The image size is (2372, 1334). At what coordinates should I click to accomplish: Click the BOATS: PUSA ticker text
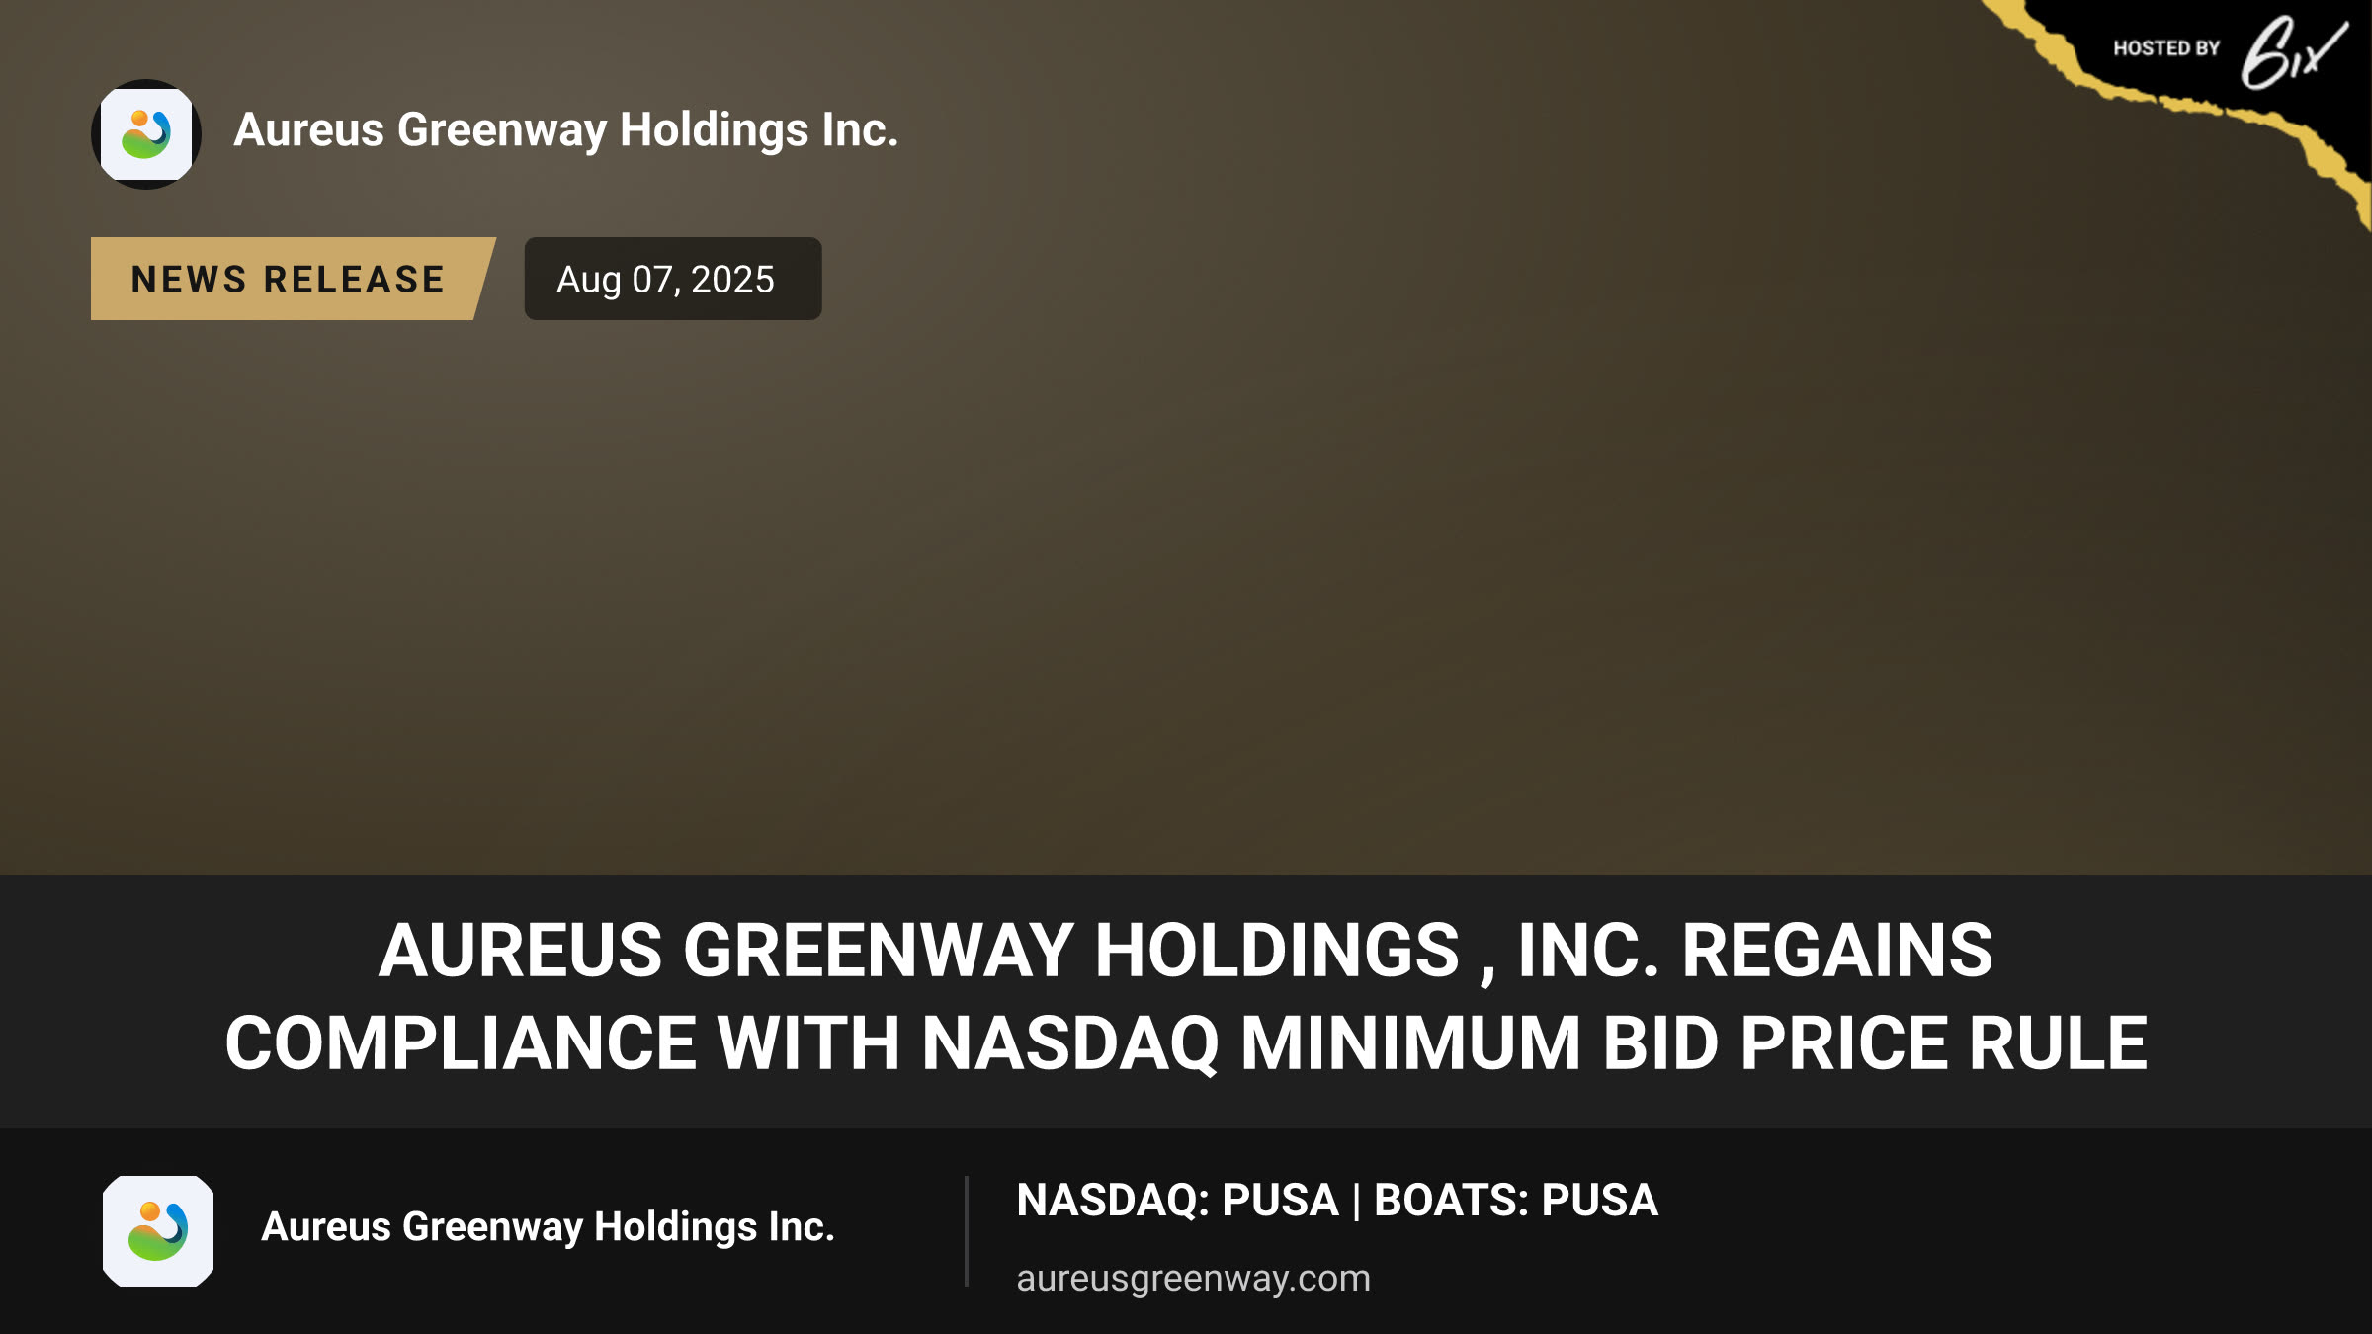pyautogui.click(x=1516, y=1201)
